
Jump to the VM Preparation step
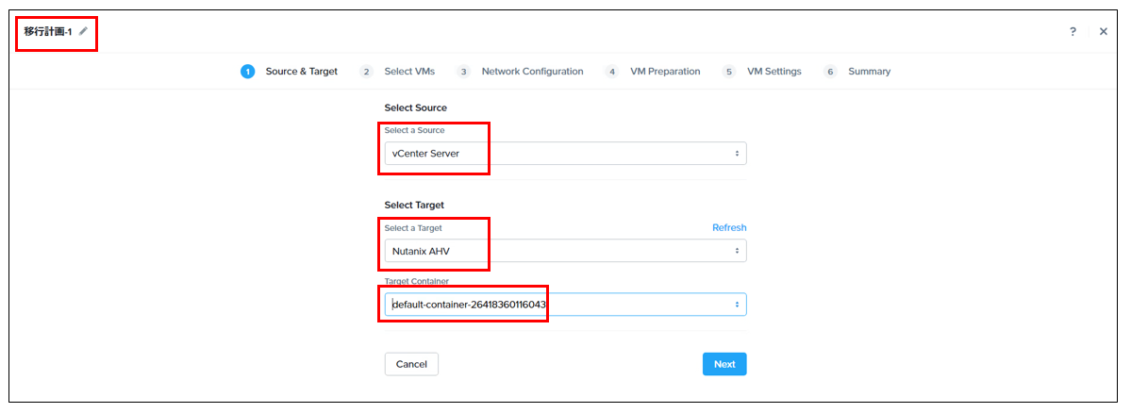[x=665, y=72]
